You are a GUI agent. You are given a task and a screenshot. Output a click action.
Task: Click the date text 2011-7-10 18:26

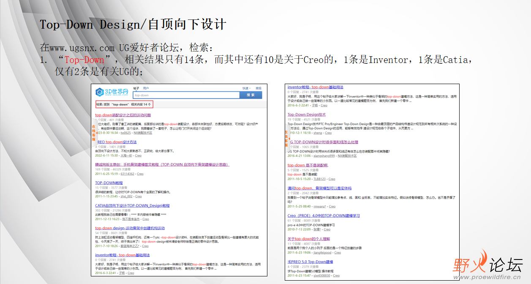coord(106,246)
